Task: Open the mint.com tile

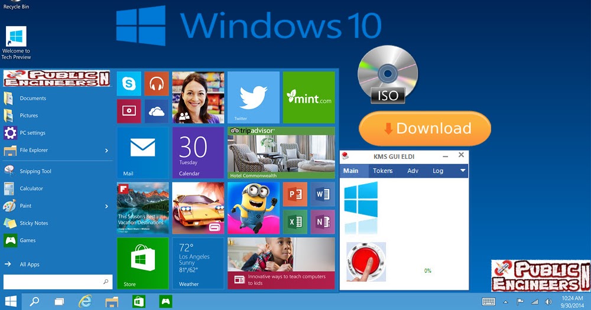Action: [x=309, y=97]
